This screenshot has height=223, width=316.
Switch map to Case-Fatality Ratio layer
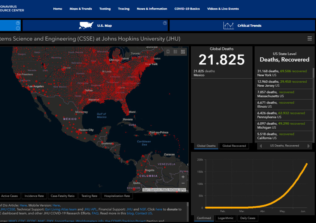pyautogui.click(x=63, y=196)
